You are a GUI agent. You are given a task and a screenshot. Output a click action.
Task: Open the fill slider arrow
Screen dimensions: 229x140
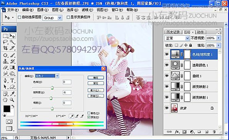219,45
